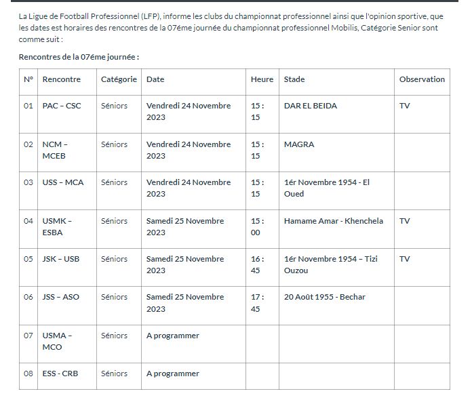472x404 pixels.
Task: Click the USS – MCA match cell
Action: [x=62, y=182]
